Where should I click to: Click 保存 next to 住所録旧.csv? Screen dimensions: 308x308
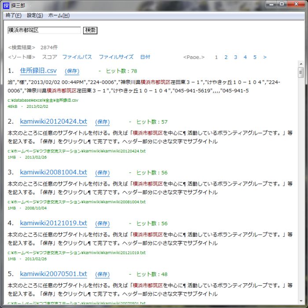pos(72,71)
